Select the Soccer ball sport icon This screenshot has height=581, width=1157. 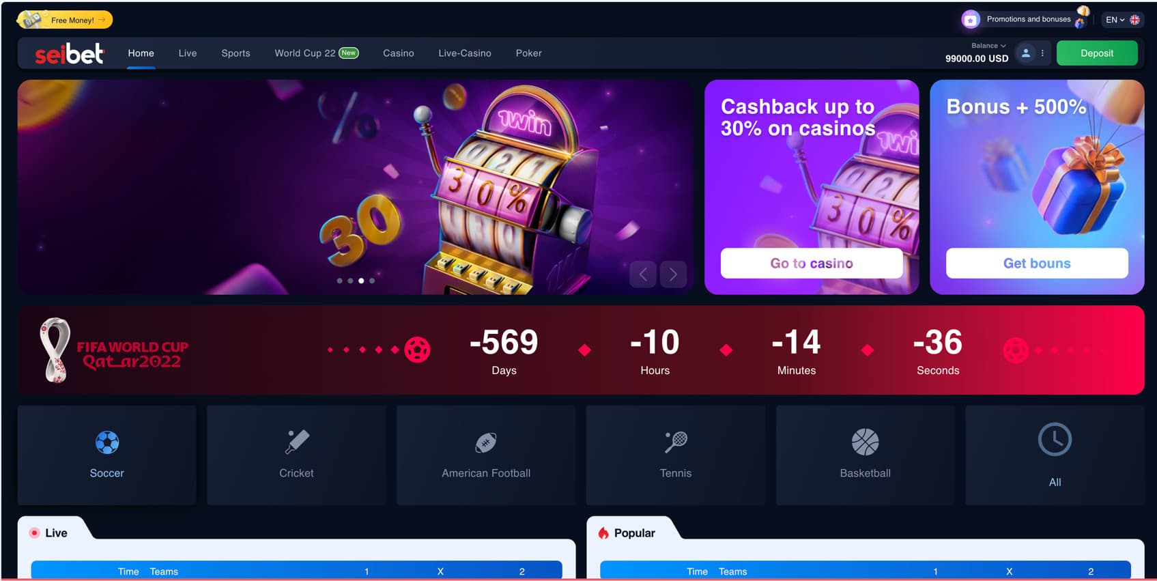(107, 442)
